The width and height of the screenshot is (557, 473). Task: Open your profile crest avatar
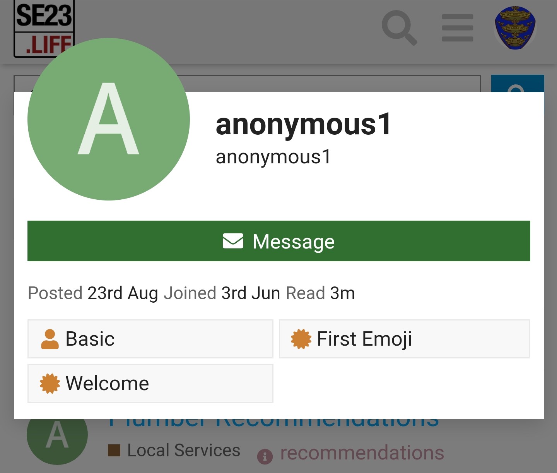tap(515, 28)
